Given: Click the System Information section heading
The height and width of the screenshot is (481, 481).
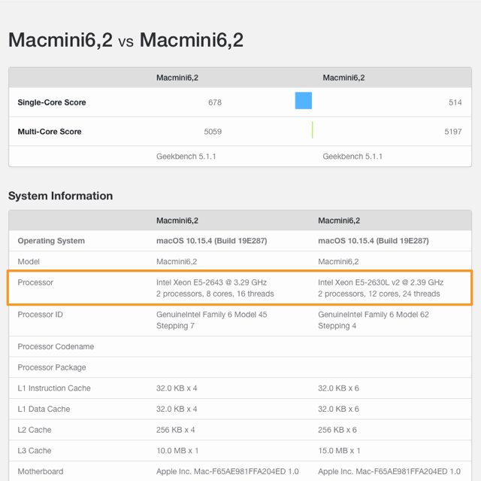Looking at the screenshot, I should [x=60, y=196].
